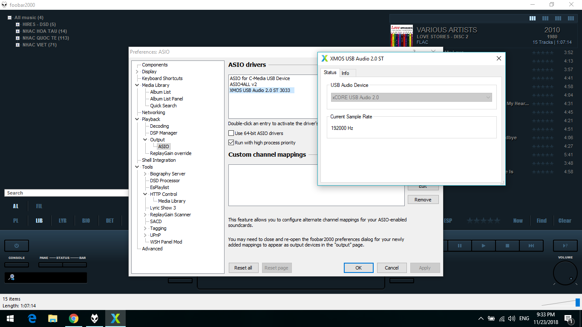582x327 pixels.
Task: Click the library Search field
Action: (66, 193)
